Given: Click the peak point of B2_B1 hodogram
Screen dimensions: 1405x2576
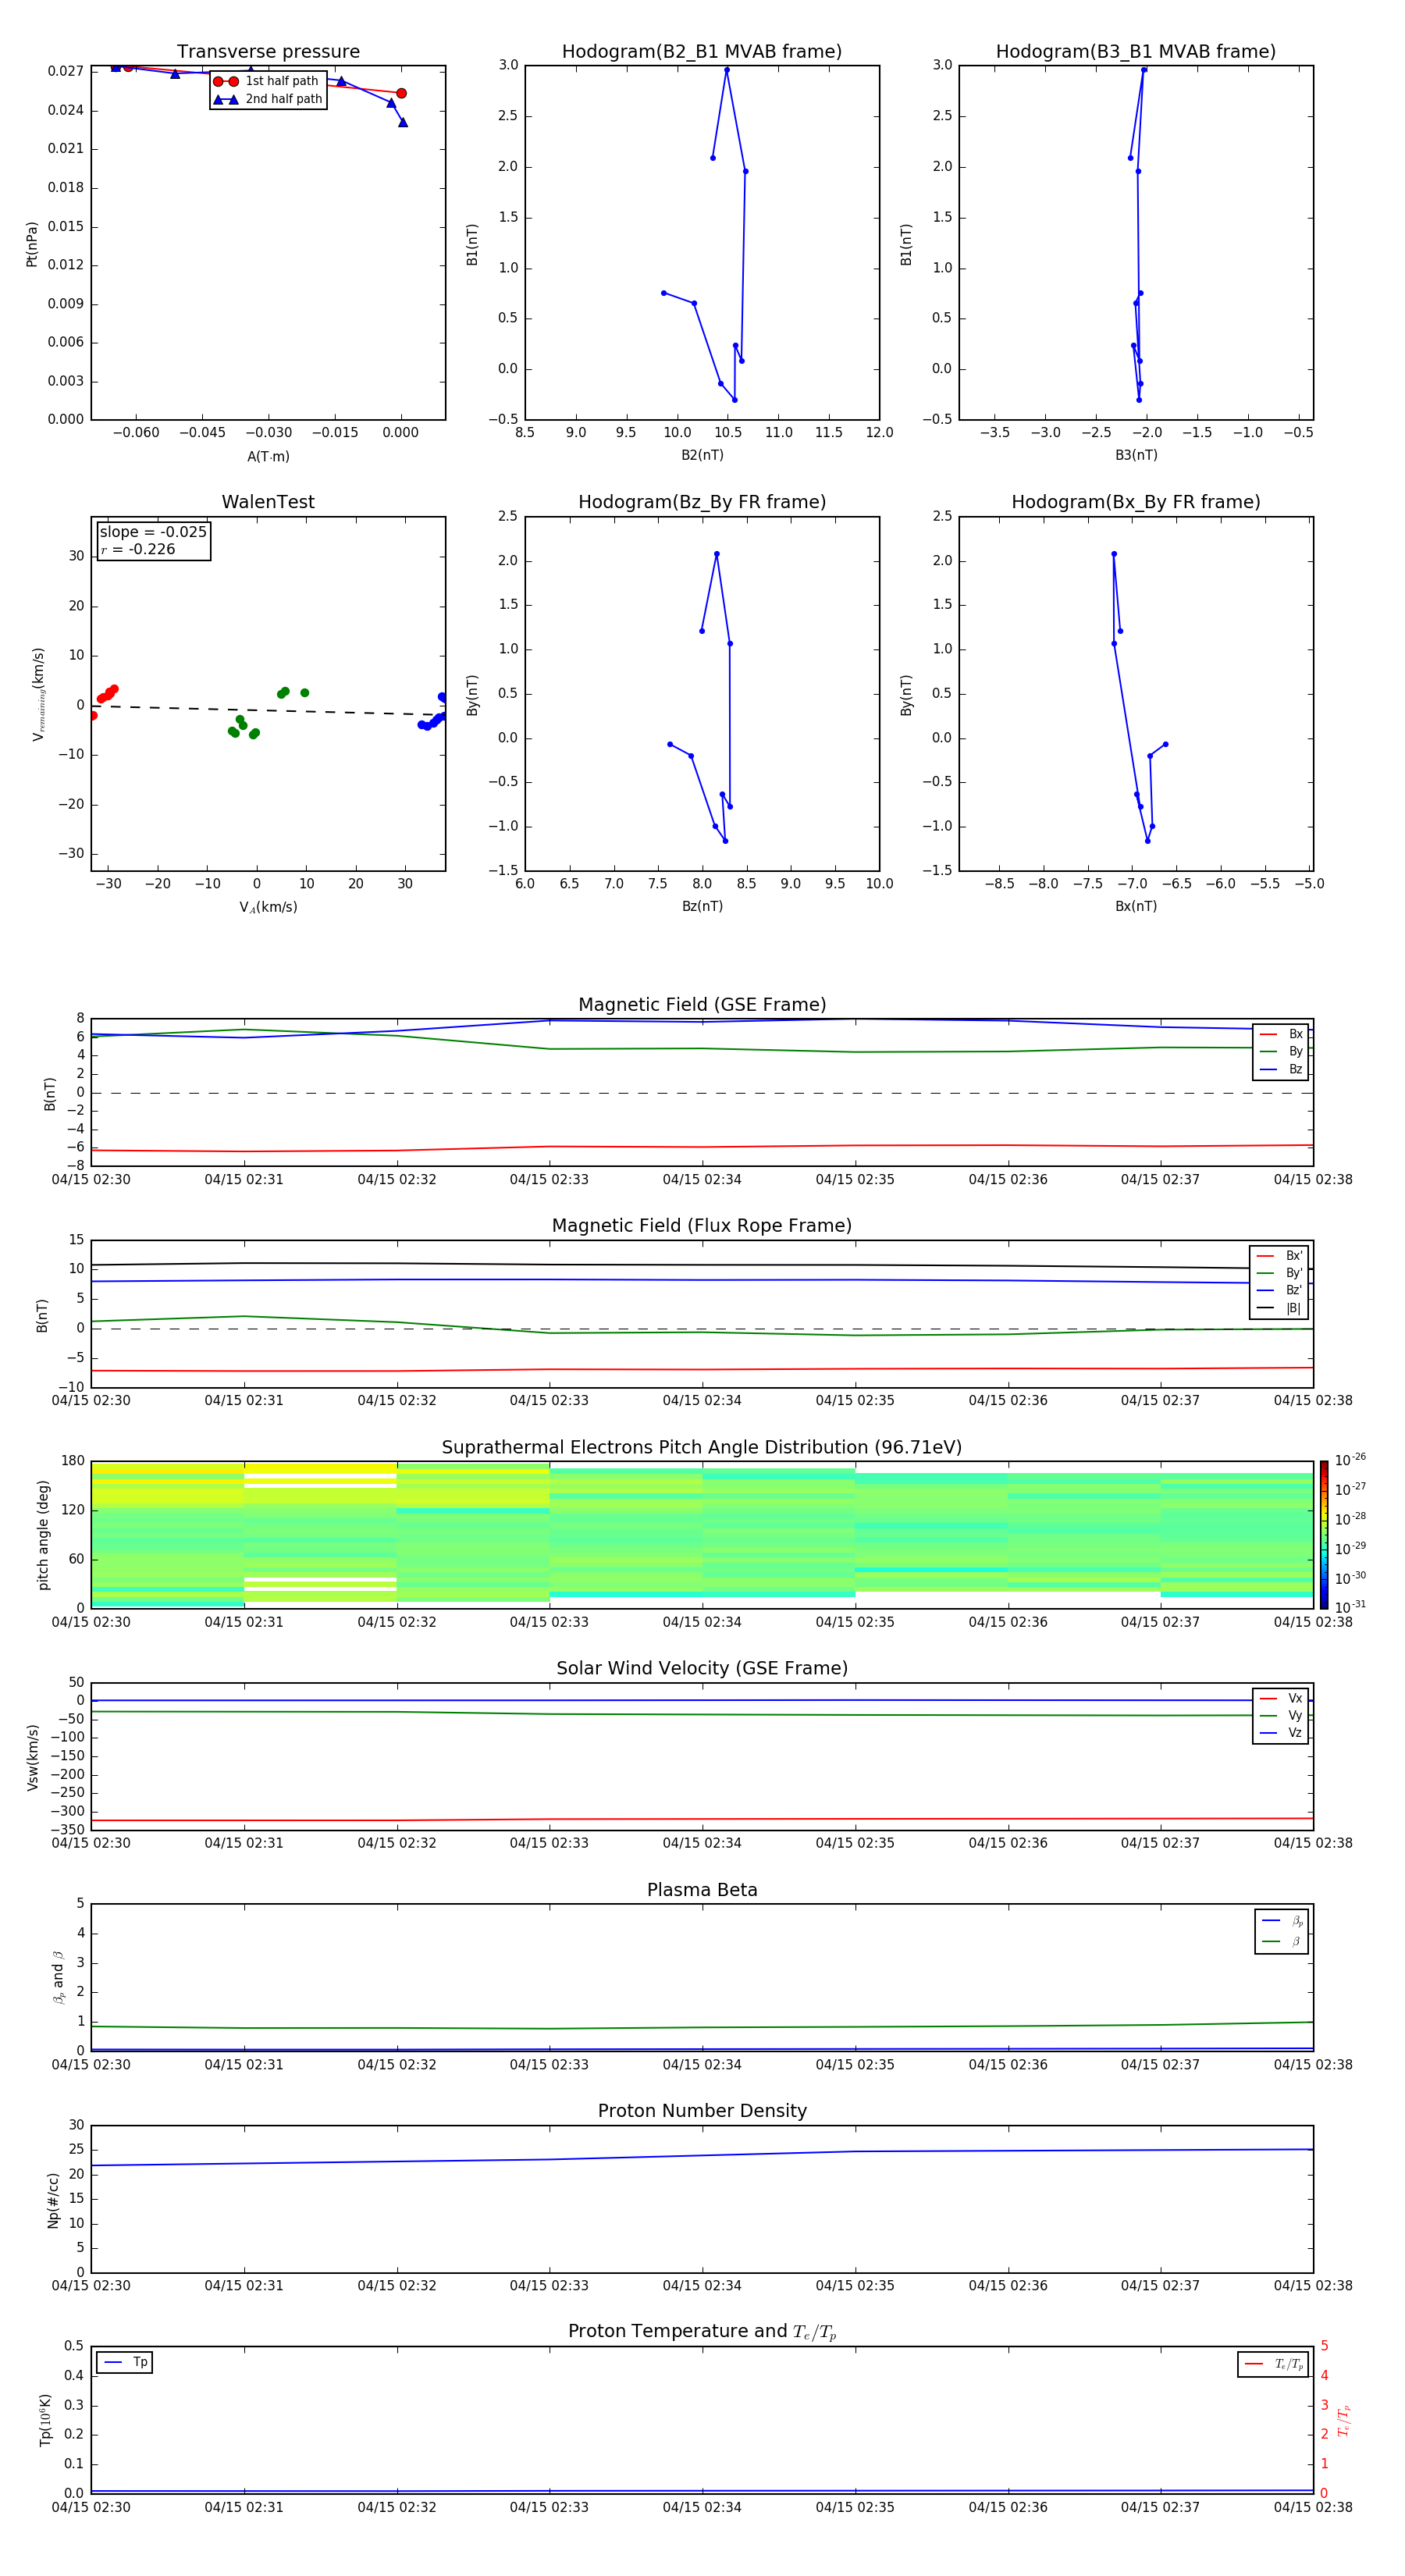Looking at the screenshot, I should click(x=727, y=70).
